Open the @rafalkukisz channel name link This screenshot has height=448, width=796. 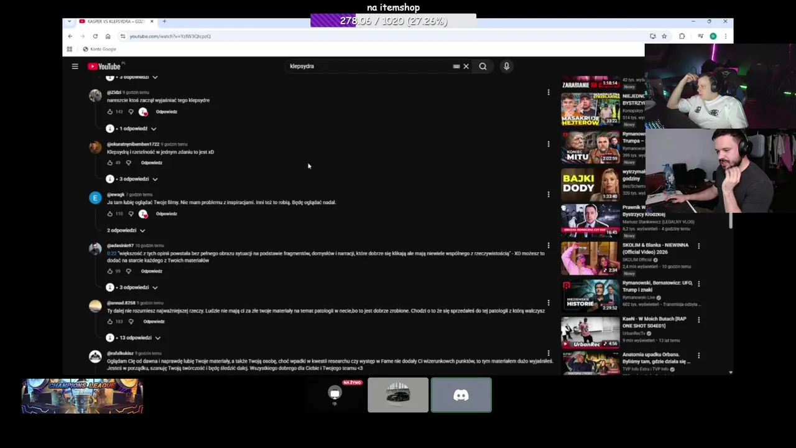click(x=120, y=353)
